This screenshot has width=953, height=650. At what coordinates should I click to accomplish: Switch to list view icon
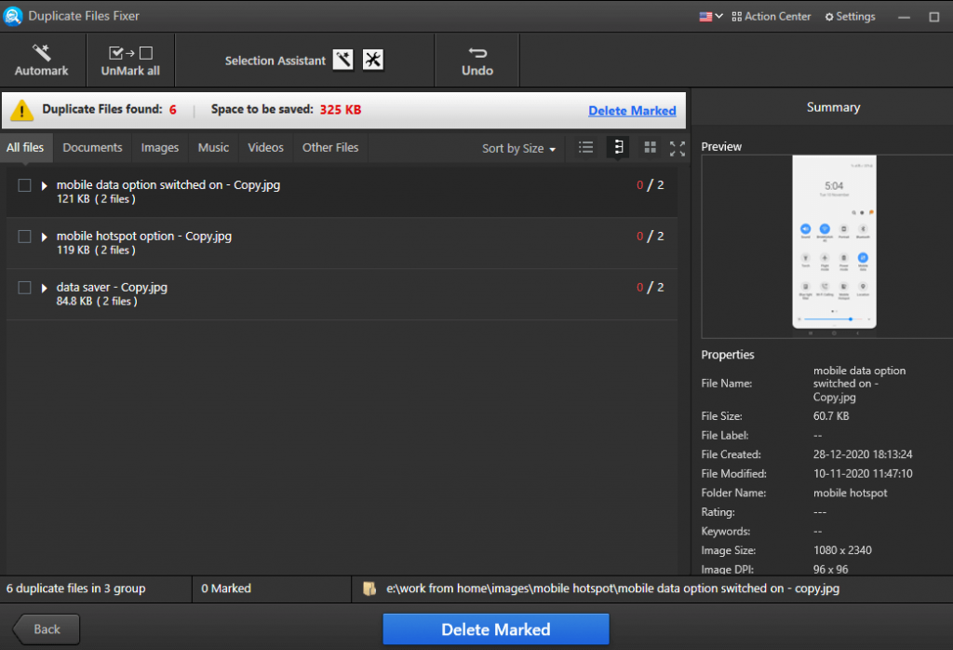[585, 148]
